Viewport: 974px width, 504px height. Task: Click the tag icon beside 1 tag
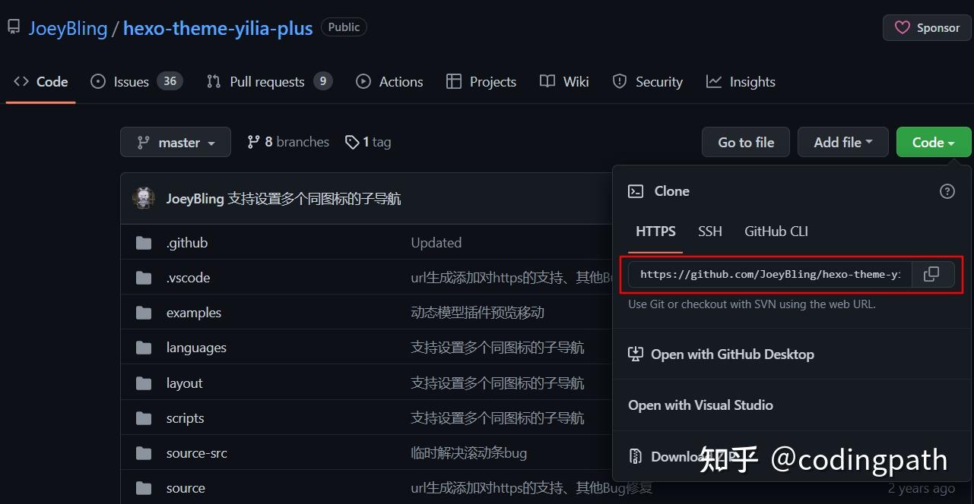352,142
